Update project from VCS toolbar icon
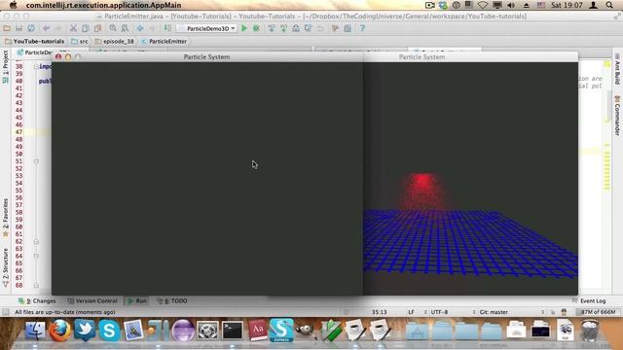623x350 pixels. pyautogui.click(x=272, y=28)
